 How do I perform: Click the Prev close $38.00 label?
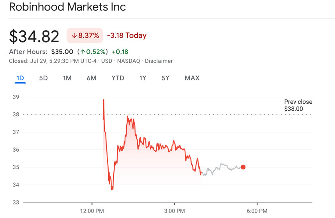coord(298,105)
